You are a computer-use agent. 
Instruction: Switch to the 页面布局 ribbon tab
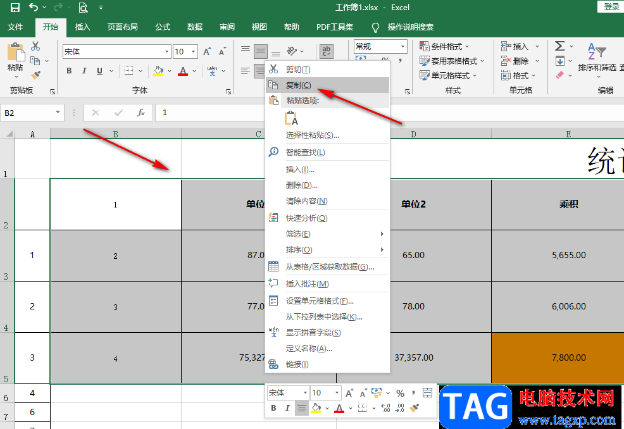coord(123,27)
